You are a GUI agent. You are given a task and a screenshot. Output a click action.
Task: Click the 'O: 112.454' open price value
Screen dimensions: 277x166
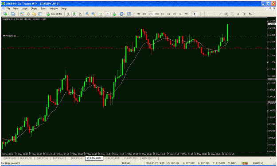click(x=174, y=163)
